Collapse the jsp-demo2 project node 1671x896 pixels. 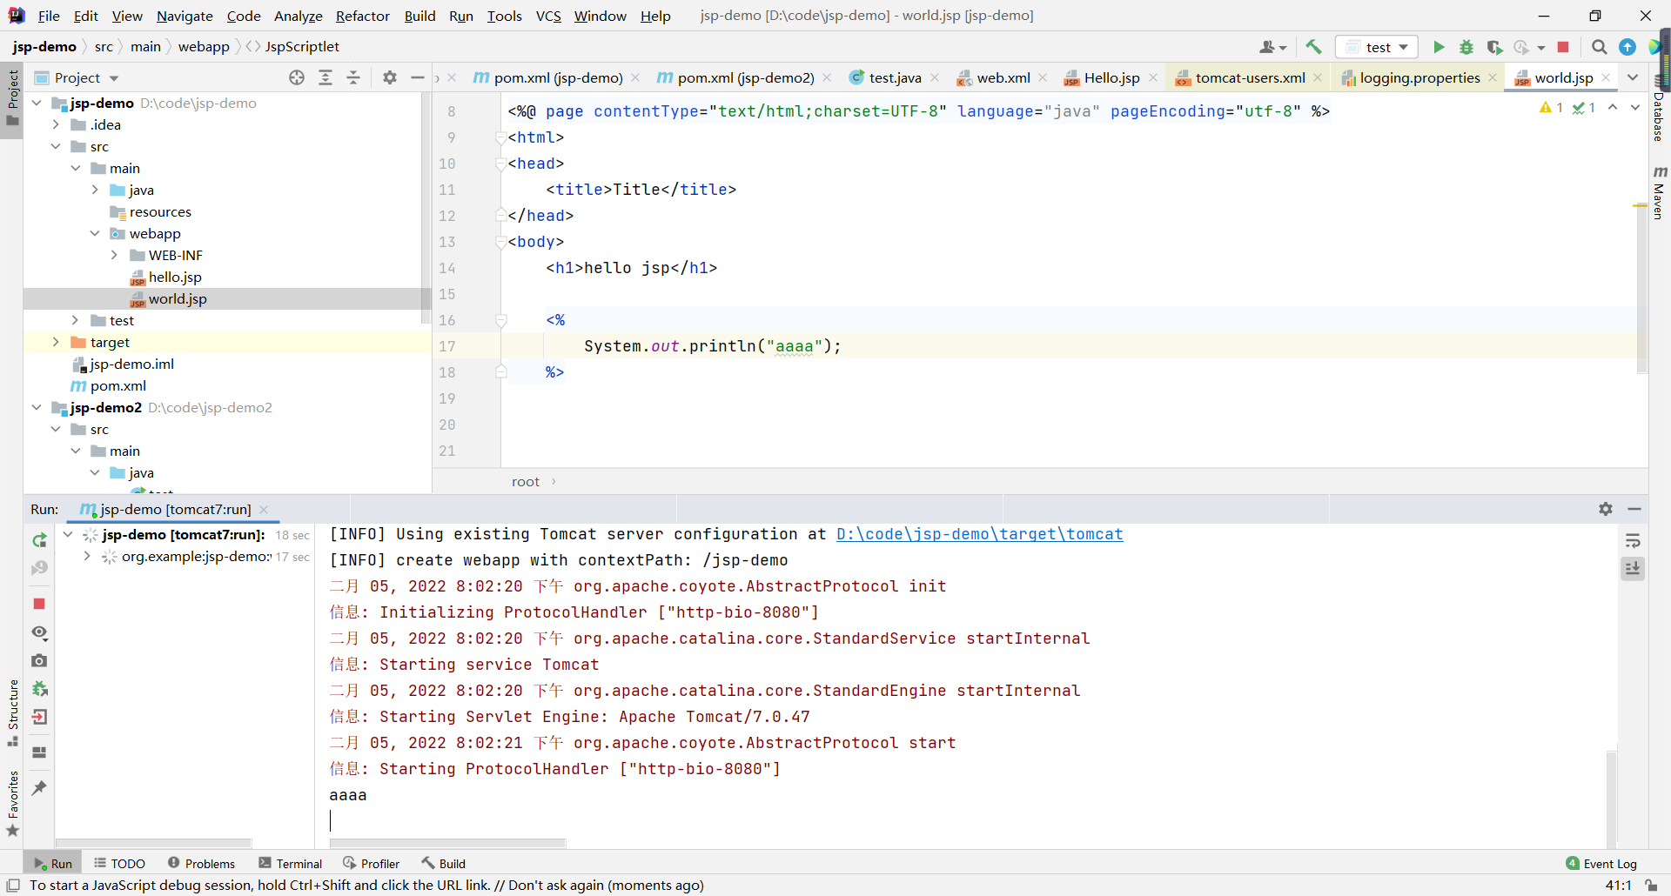tap(37, 407)
